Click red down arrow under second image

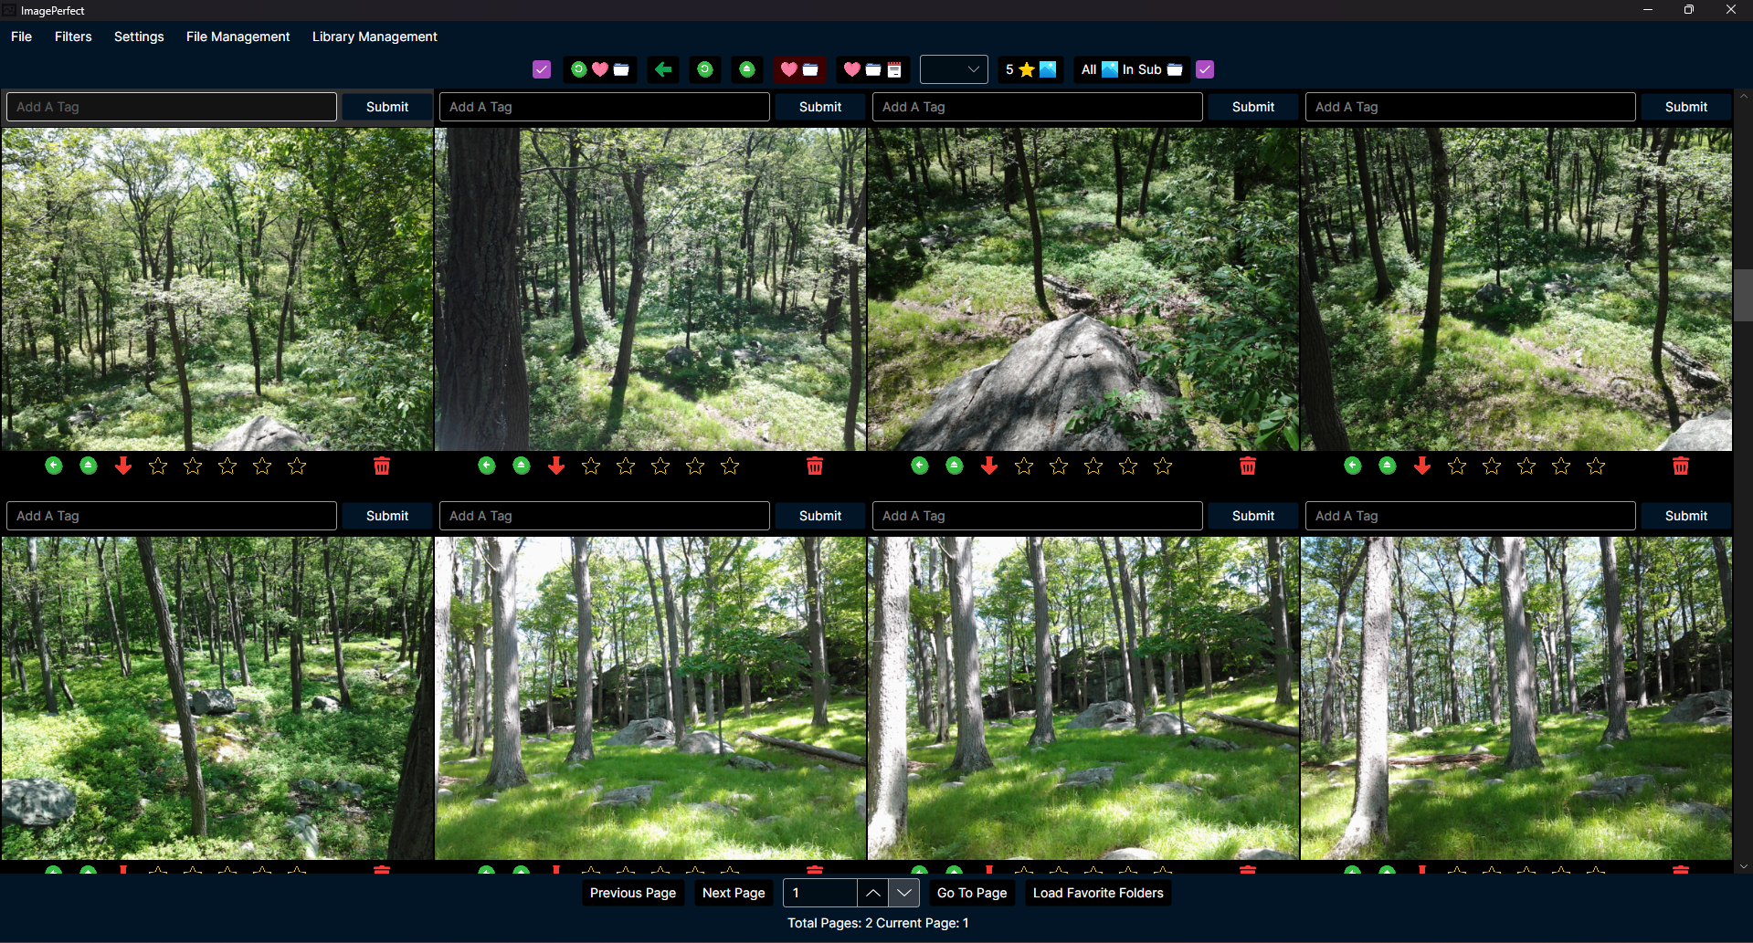[556, 466]
